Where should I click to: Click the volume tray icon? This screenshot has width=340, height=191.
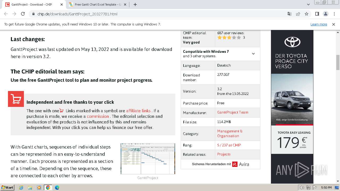[302, 188]
